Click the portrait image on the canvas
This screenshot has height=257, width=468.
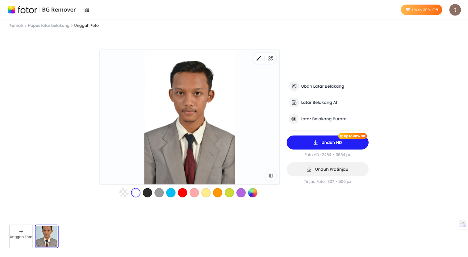[190, 117]
